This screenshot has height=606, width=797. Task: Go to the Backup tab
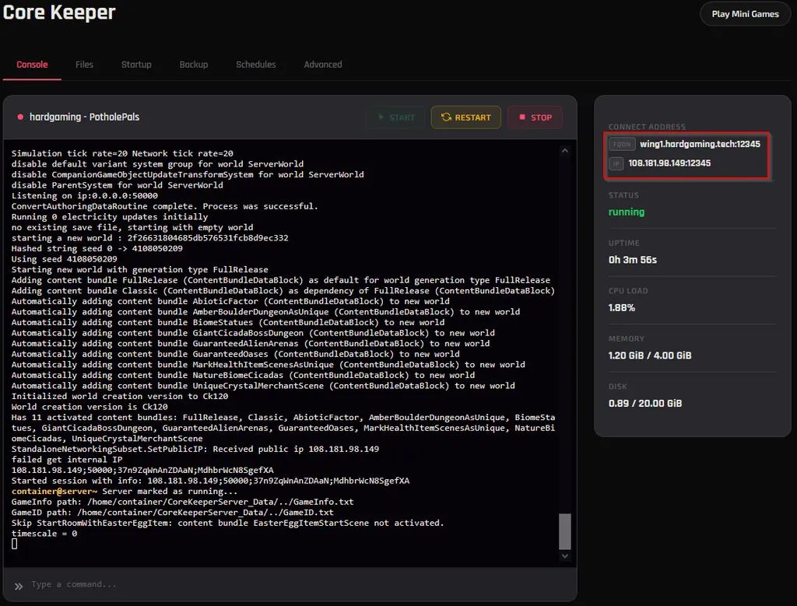click(194, 65)
